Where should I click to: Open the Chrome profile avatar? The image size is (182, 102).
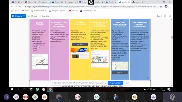166,7
